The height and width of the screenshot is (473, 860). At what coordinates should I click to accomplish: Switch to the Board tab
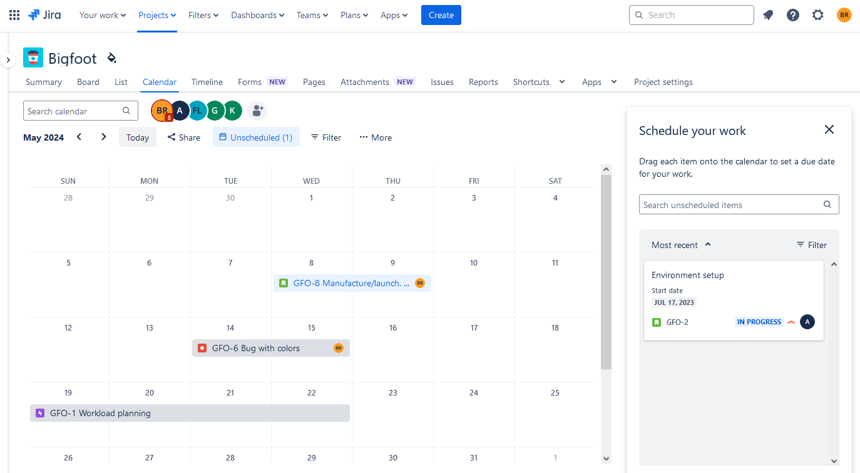88,82
